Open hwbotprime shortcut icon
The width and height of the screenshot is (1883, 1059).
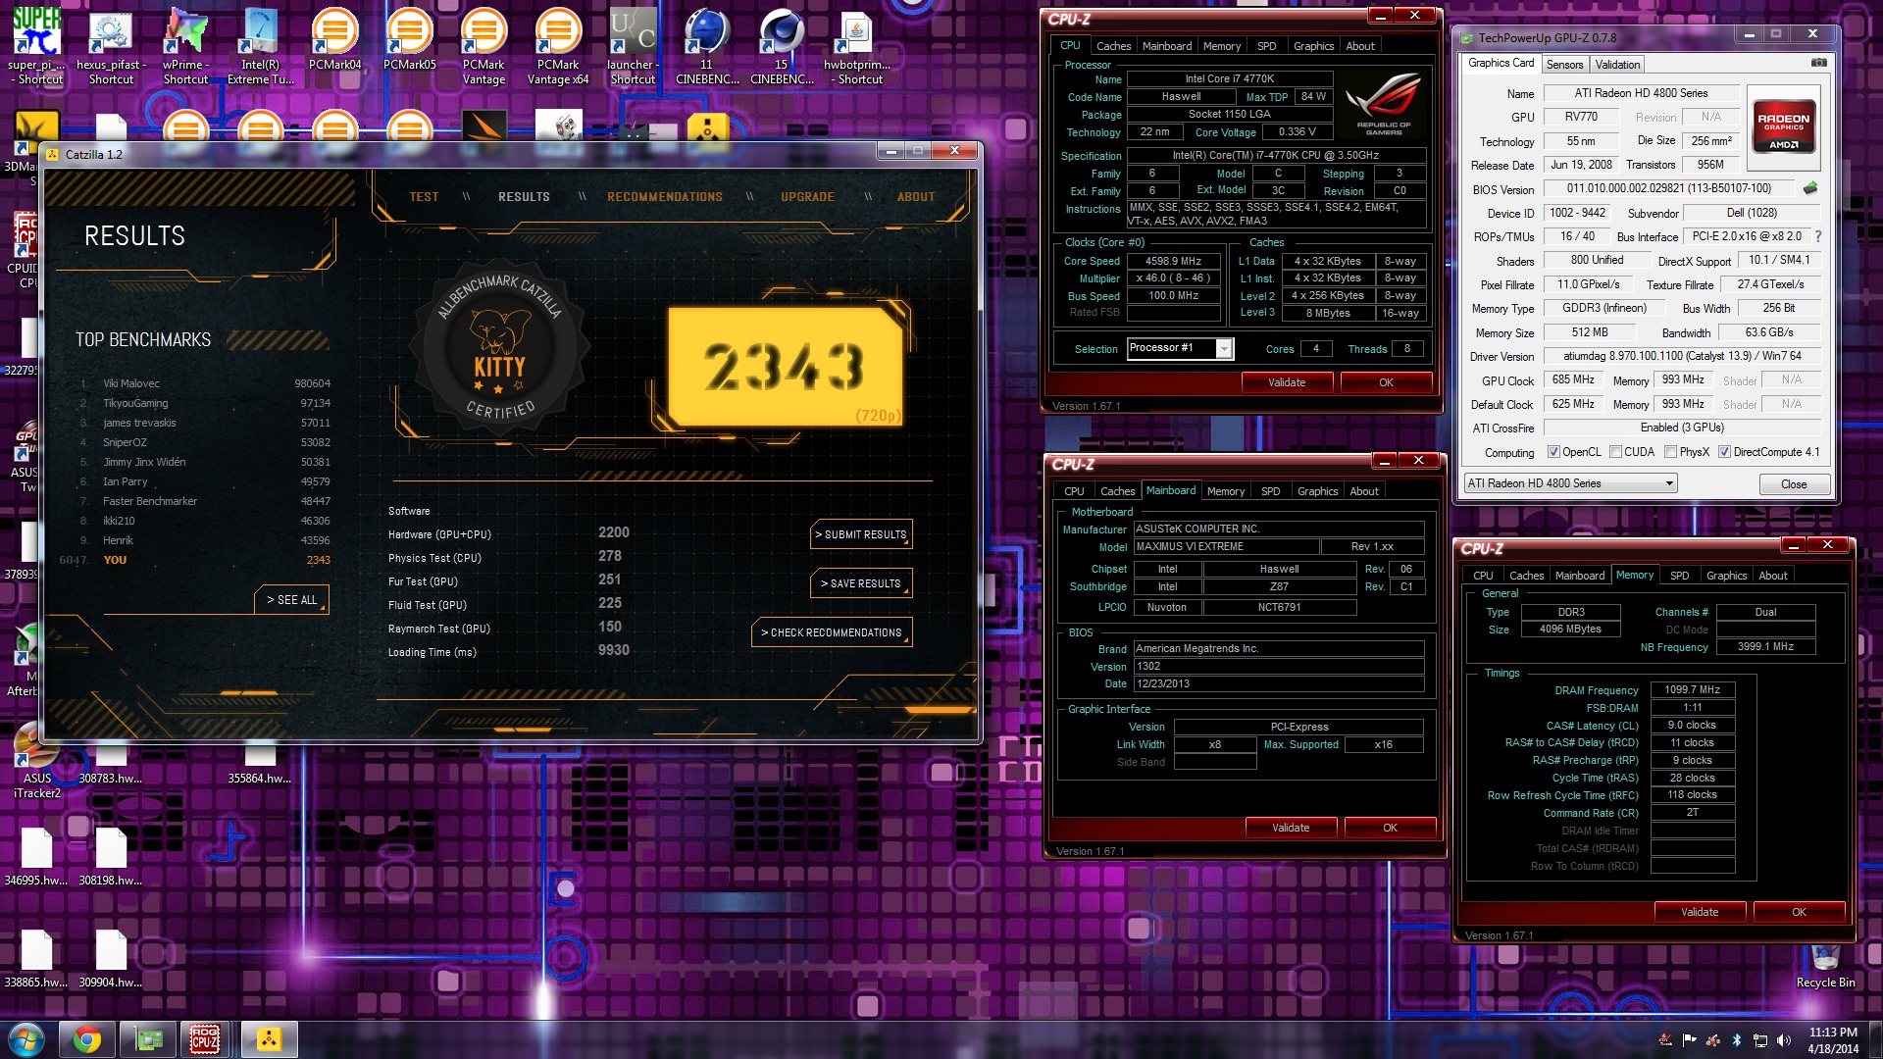click(x=857, y=45)
